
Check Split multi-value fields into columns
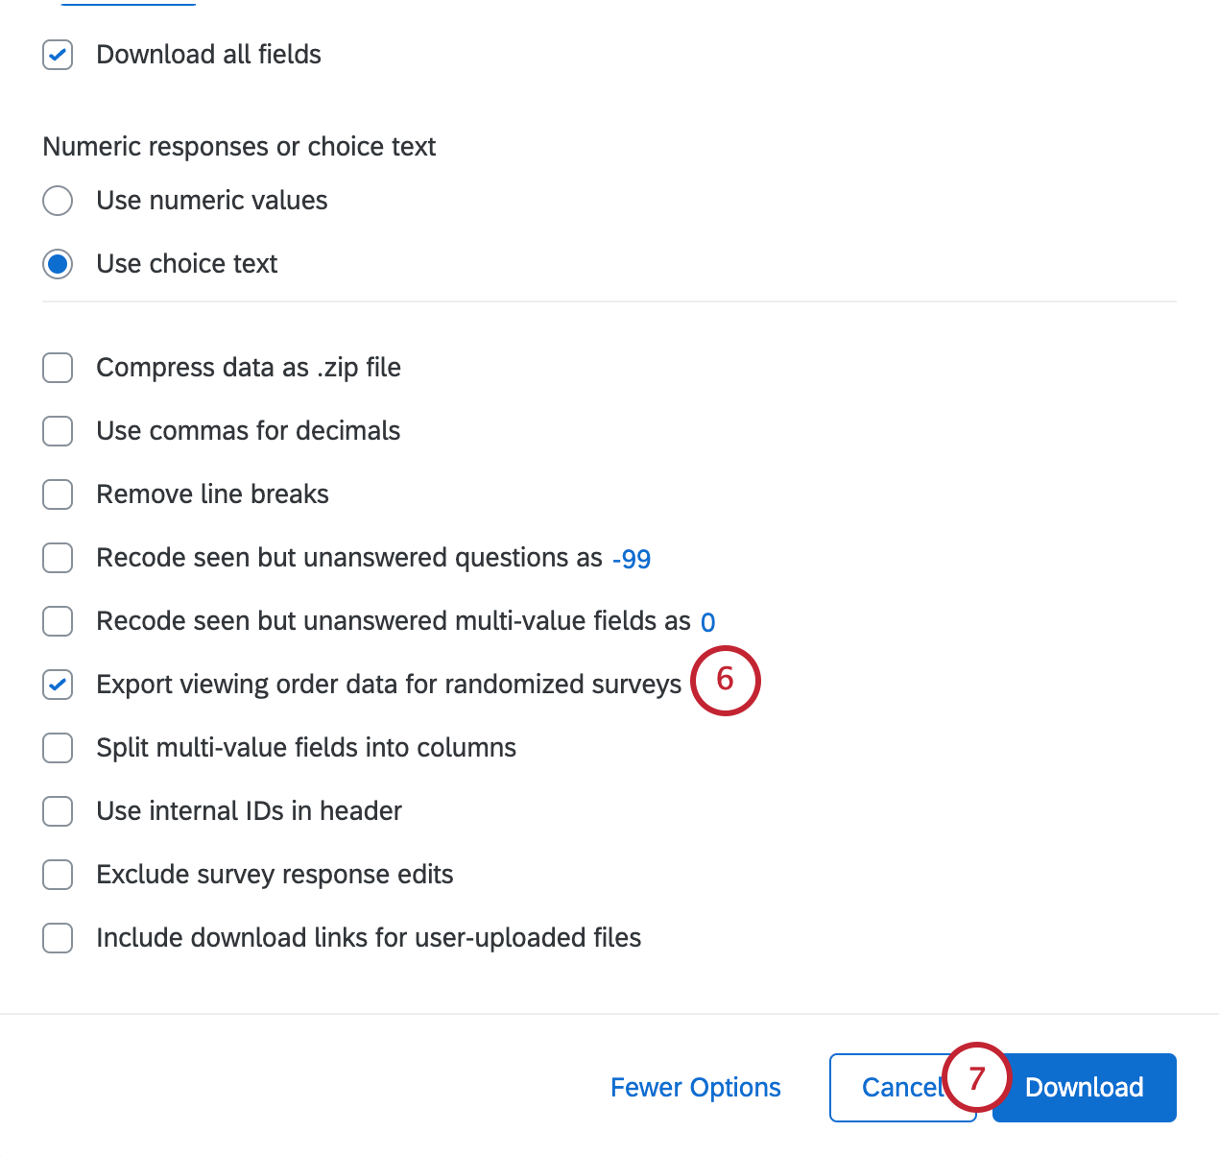click(58, 748)
